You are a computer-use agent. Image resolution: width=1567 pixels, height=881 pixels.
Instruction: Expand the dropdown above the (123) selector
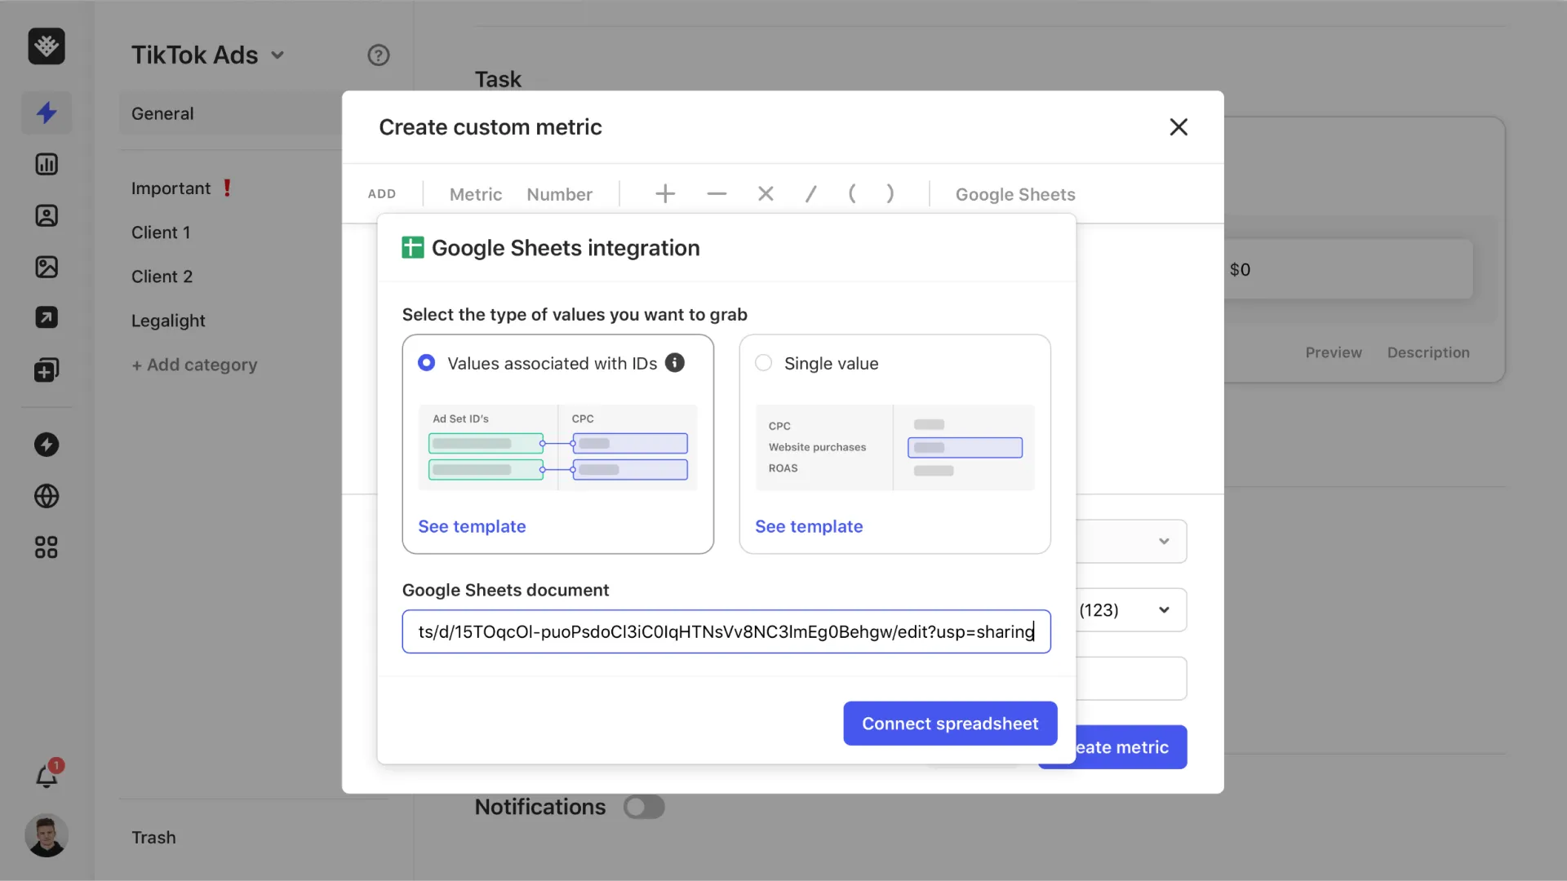[1162, 541]
